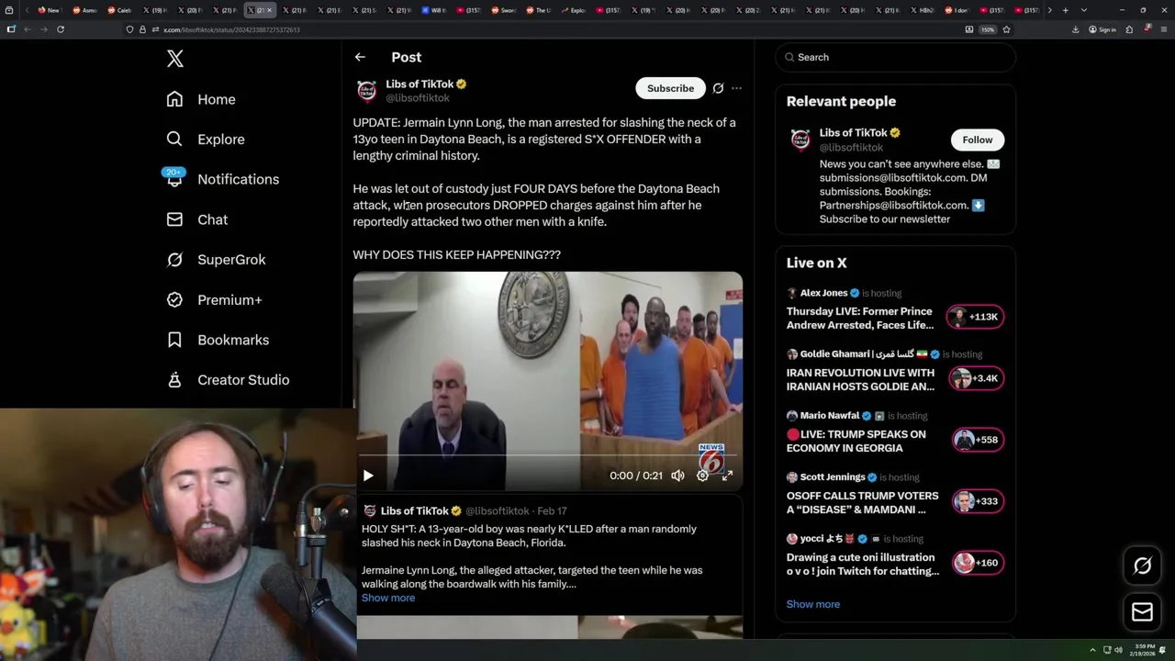
Task: Open Premium+ from the sidebar
Action: coord(214,300)
